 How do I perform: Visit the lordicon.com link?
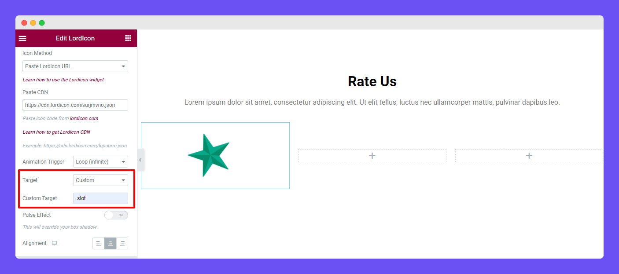pyautogui.click(x=84, y=118)
